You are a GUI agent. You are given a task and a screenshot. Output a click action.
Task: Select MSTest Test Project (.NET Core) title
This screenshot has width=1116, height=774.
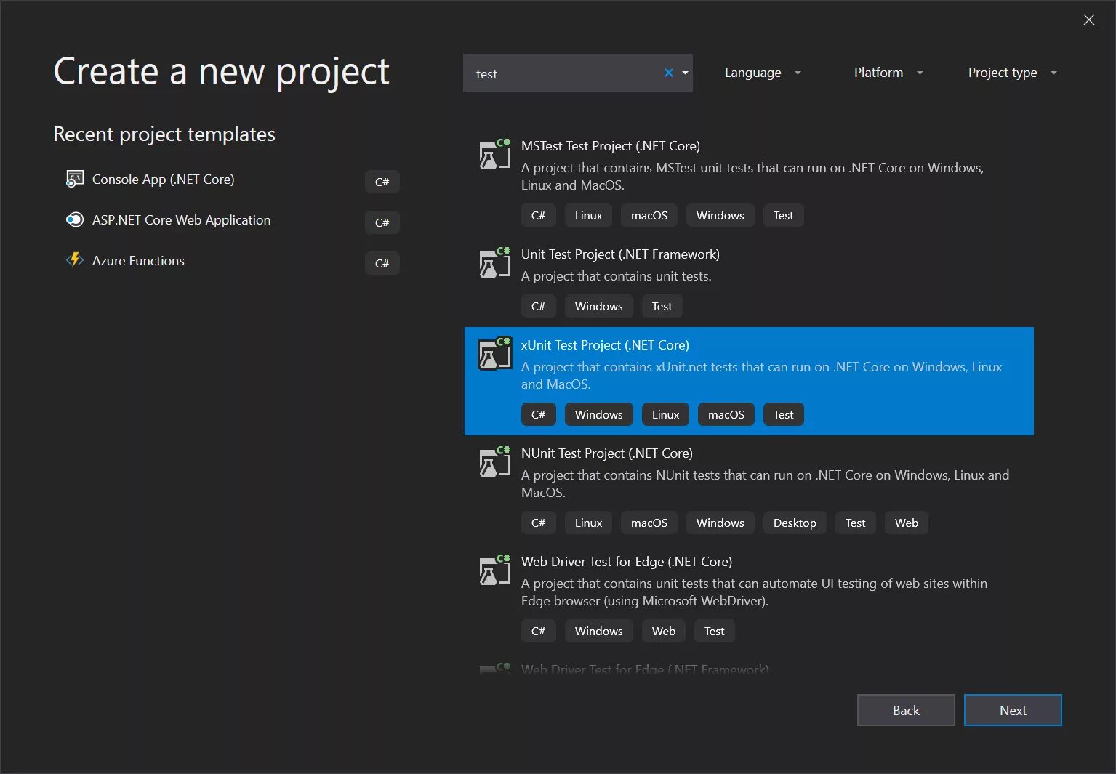[x=611, y=146]
